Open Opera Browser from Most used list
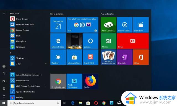This screenshot has width=177, height=106. pyautogui.click(x=28, y=19)
